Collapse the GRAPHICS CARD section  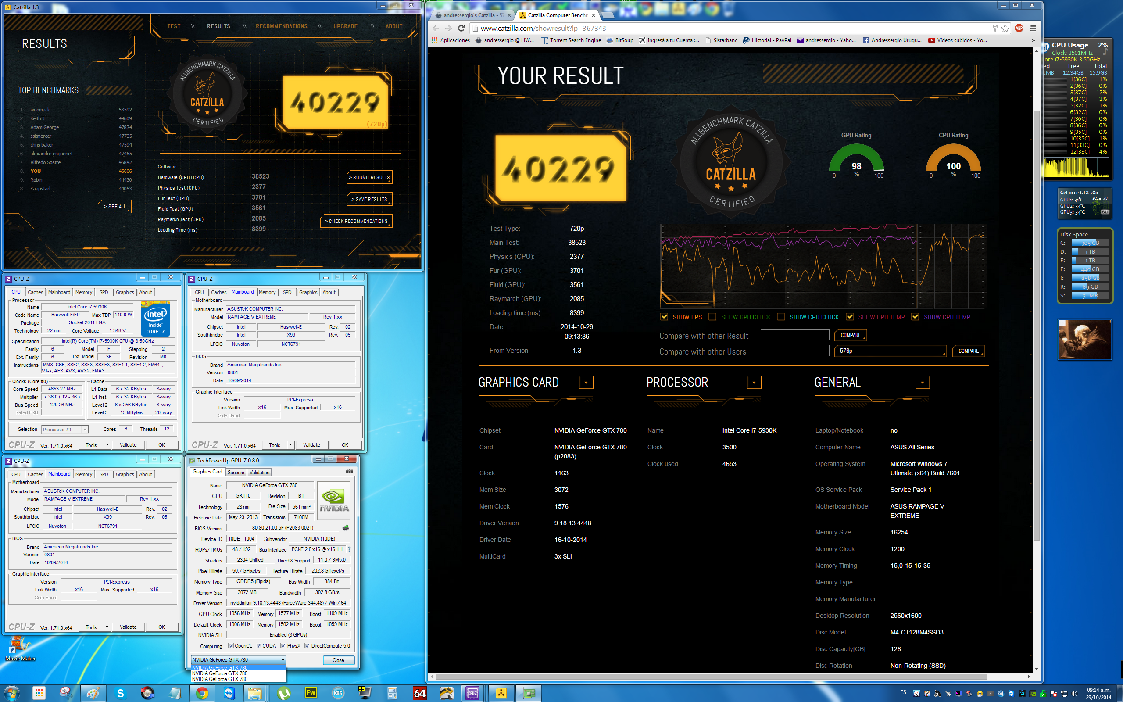click(586, 382)
